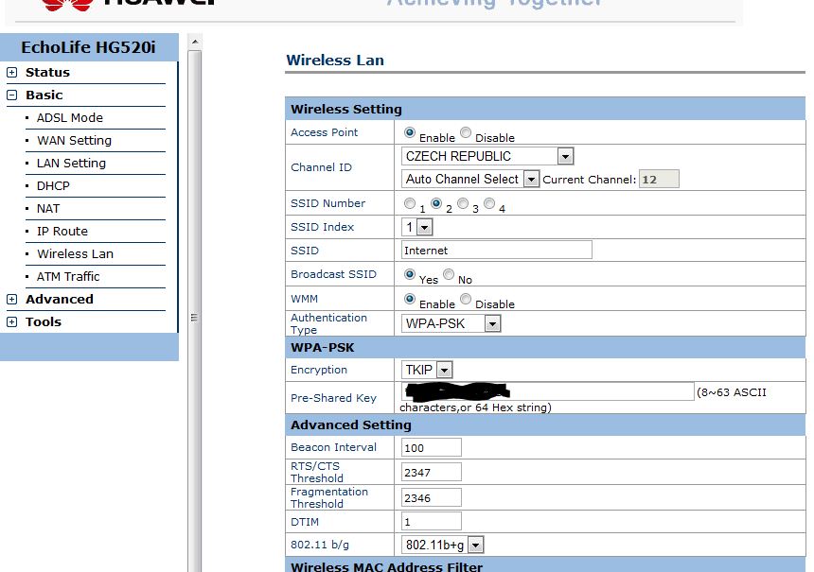
Task: Click the WMM label
Action: point(304,299)
